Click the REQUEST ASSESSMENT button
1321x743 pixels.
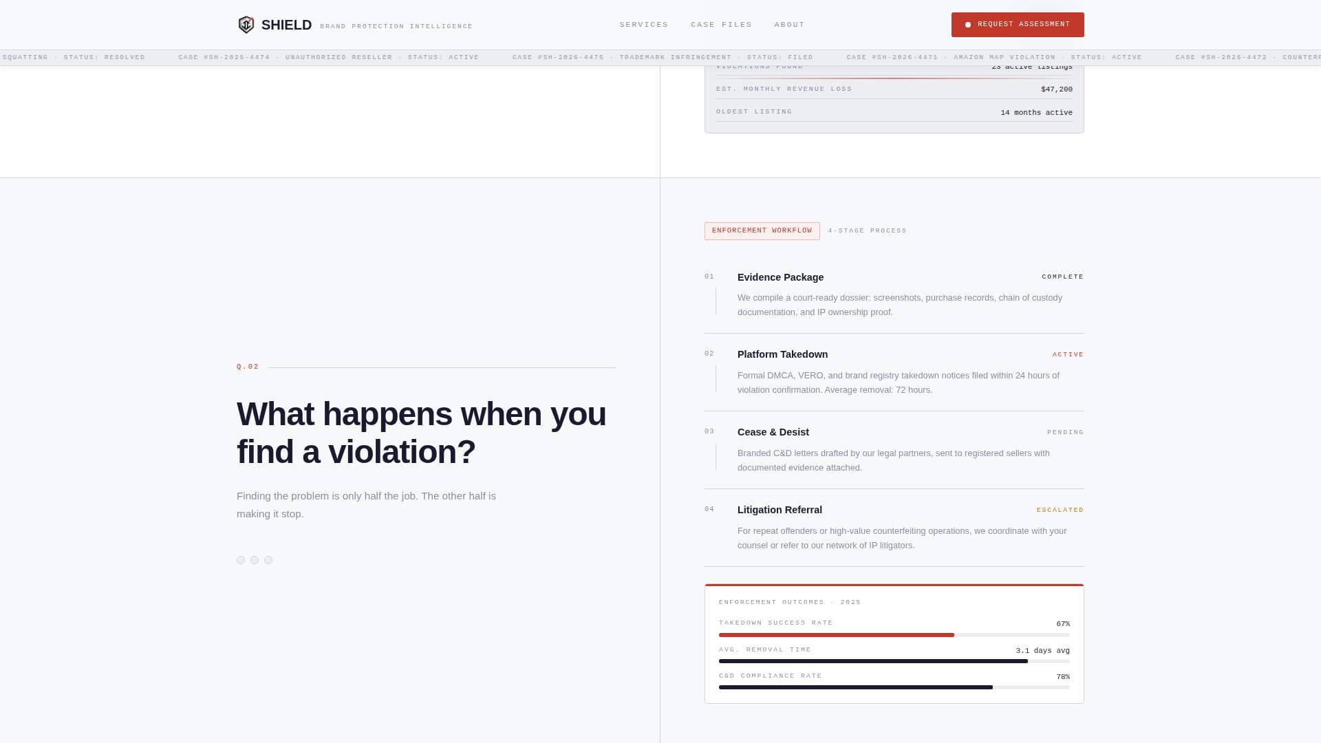click(1018, 24)
